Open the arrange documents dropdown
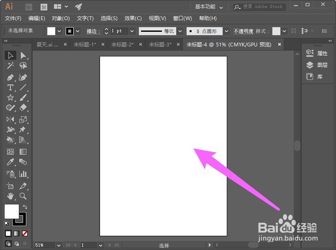This screenshot has height=250, width=336. (61, 7)
